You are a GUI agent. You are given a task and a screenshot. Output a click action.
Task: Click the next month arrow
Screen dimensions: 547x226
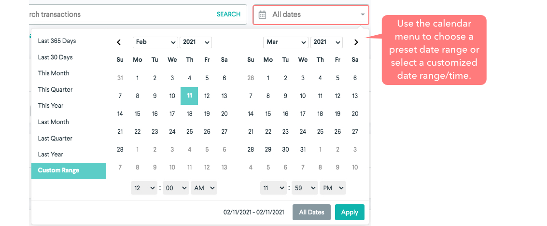pyautogui.click(x=356, y=42)
